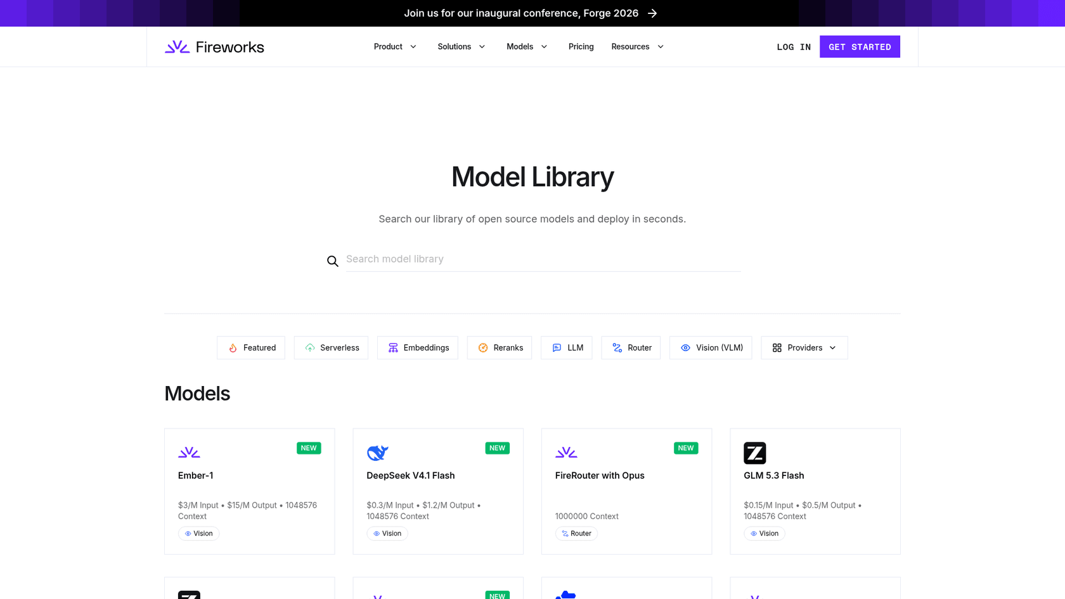Click the arrow icon in the conference banner
Image resolution: width=1065 pixels, height=599 pixels.
652,13
